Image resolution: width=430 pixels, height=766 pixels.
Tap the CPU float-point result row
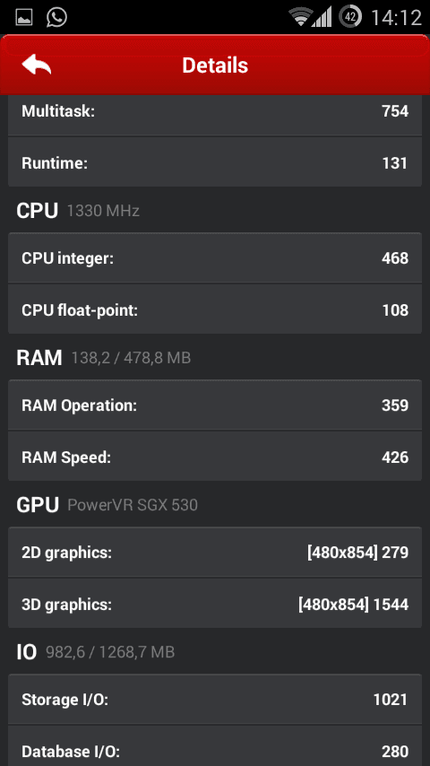point(215,309)
